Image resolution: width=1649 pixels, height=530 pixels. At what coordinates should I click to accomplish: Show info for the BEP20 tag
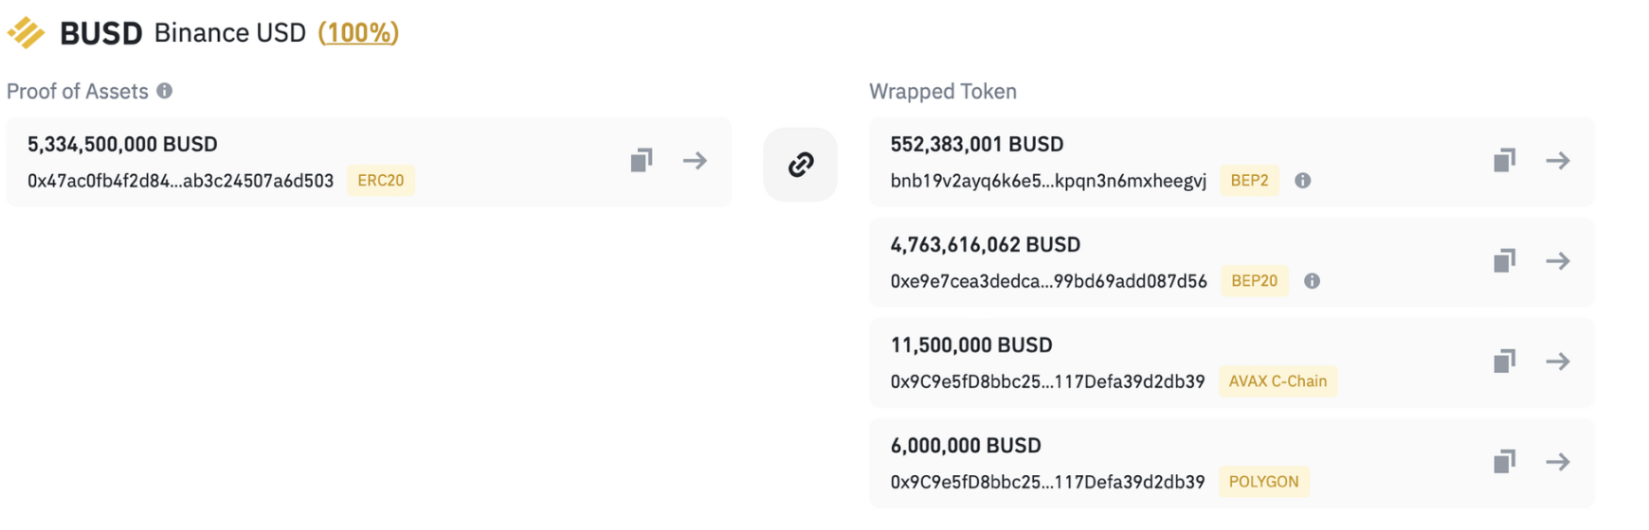click(1312, 281)
